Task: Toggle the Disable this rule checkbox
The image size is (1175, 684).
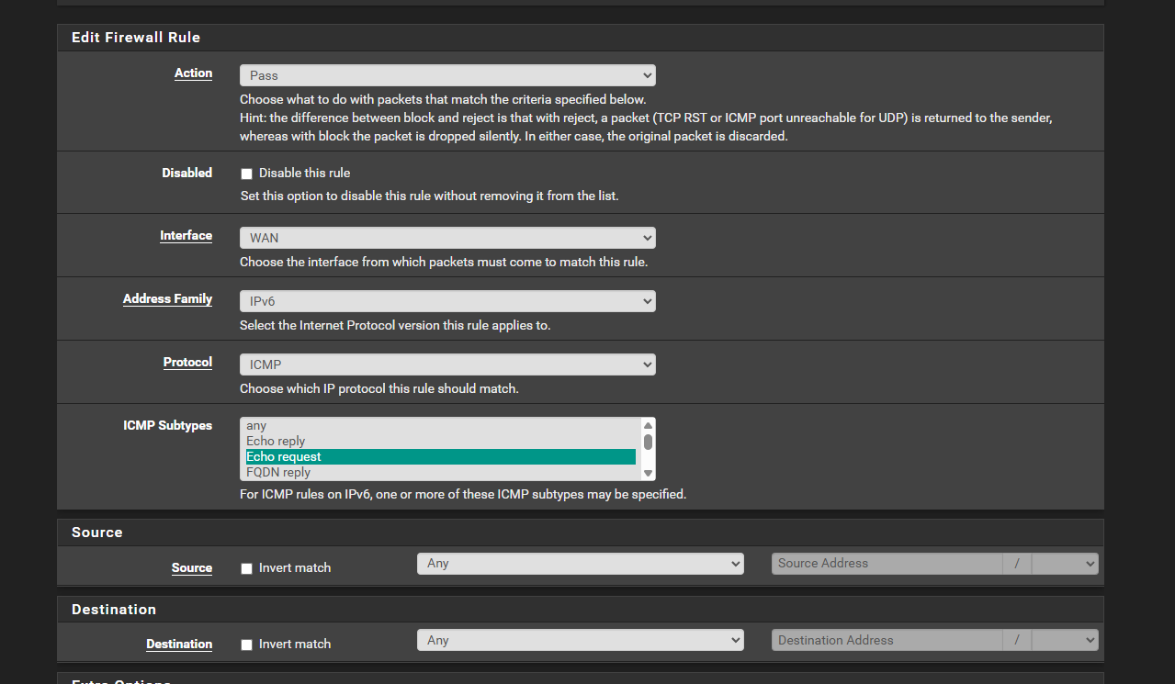Action: pyautogui.click(x=246, y=174)
